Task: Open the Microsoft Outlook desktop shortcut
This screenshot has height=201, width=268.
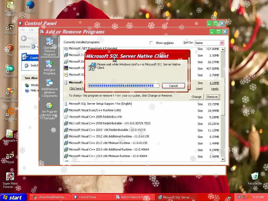Action: [x=10, y=9]
